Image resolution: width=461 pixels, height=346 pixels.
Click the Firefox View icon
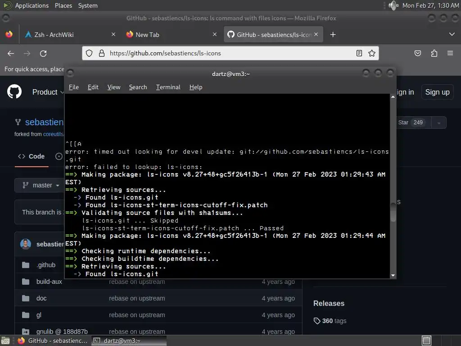pos(9,34)
